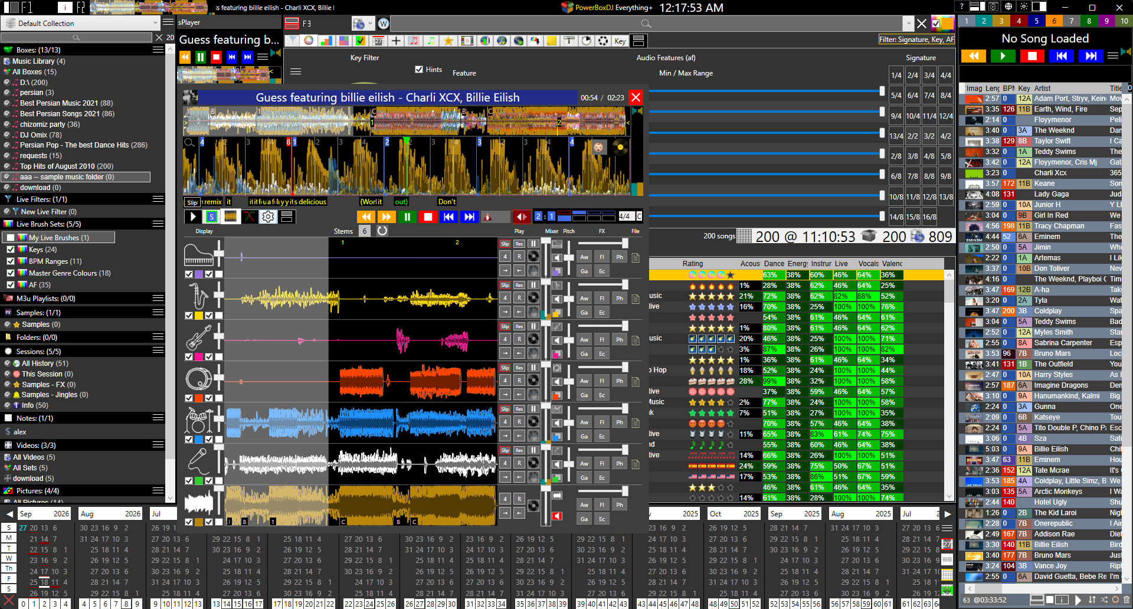The width and height of the screenshot is (1133, 609).
Task: Uncheck the Keys (24) brush set
Action: 11,249
